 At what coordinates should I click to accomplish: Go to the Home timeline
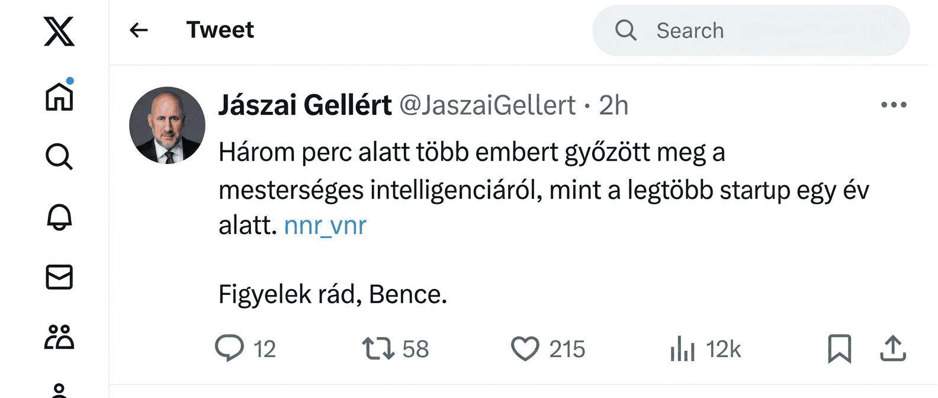[59, 97]
